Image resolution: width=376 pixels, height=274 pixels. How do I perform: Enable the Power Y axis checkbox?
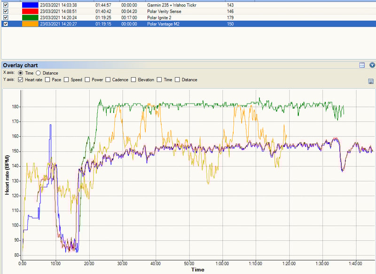click(x=87, y=80)
